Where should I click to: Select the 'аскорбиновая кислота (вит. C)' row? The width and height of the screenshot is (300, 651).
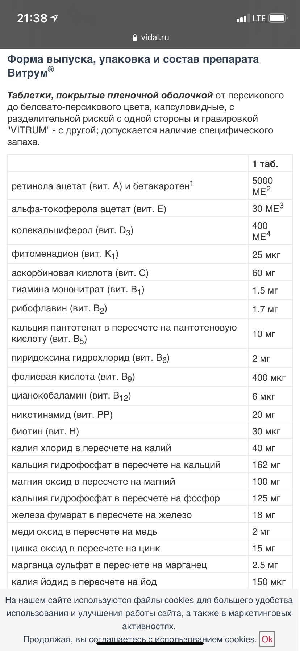pyautogui.click(x=80, y=273)
